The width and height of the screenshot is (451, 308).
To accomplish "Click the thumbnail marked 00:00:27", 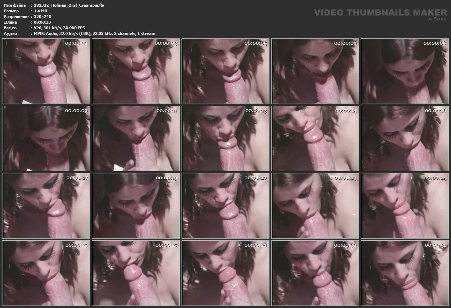I will point(136,273).
